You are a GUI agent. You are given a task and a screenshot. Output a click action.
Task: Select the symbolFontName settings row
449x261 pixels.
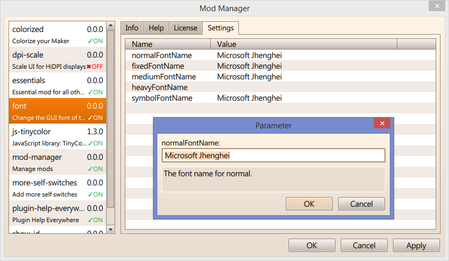point(280,98)
